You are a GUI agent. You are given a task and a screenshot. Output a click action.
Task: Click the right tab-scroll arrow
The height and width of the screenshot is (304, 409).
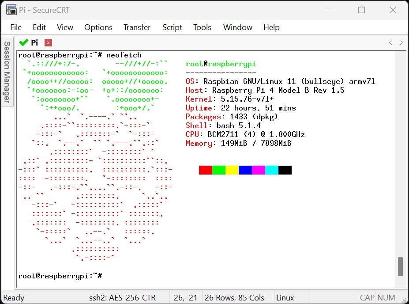(x=401, y=42)
